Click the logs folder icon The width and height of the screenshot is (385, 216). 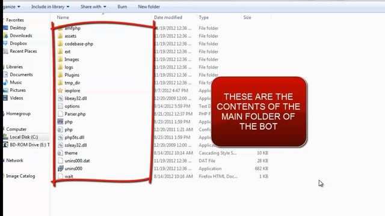pyautogui.click(x=60, y=67)
